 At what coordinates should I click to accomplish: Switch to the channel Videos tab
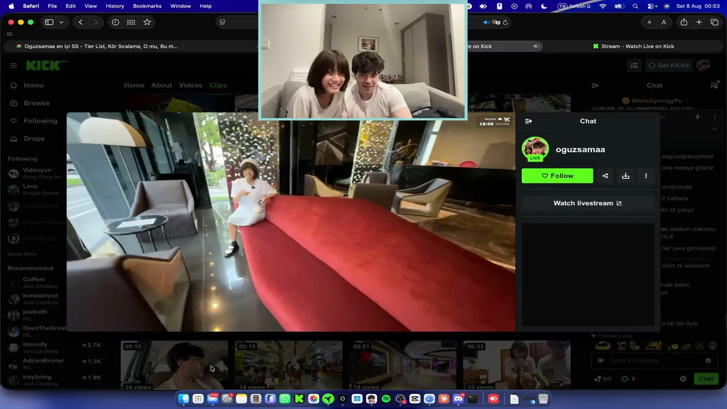pos(190,85)
